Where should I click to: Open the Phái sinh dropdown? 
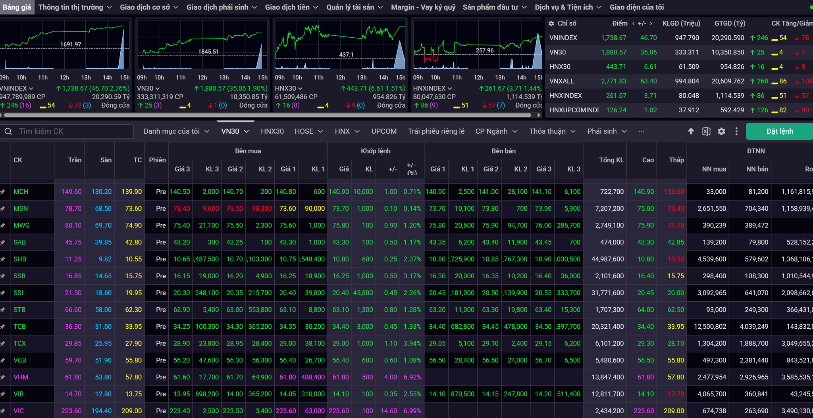[607, 131]
